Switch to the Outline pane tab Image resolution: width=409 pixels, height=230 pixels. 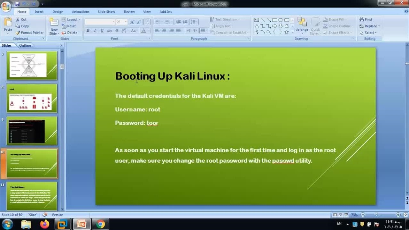(25, 45)
